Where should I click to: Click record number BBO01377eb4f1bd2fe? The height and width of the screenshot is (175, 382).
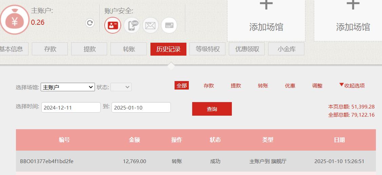pyautogui.click(x=47, y=161)
